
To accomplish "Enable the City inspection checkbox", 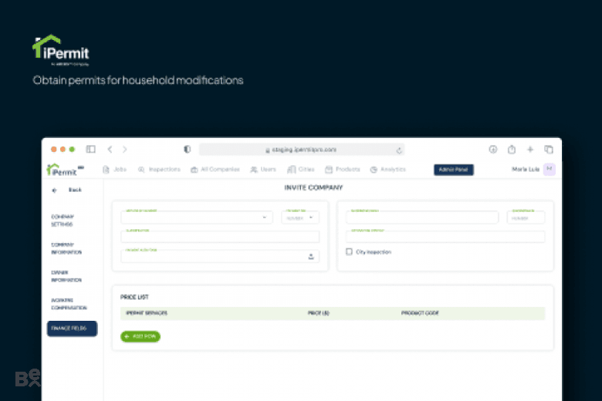I will coord(349,251).
